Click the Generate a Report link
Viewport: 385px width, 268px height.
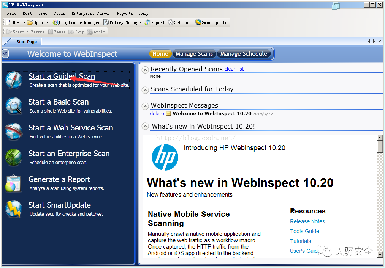pos(59,179)
